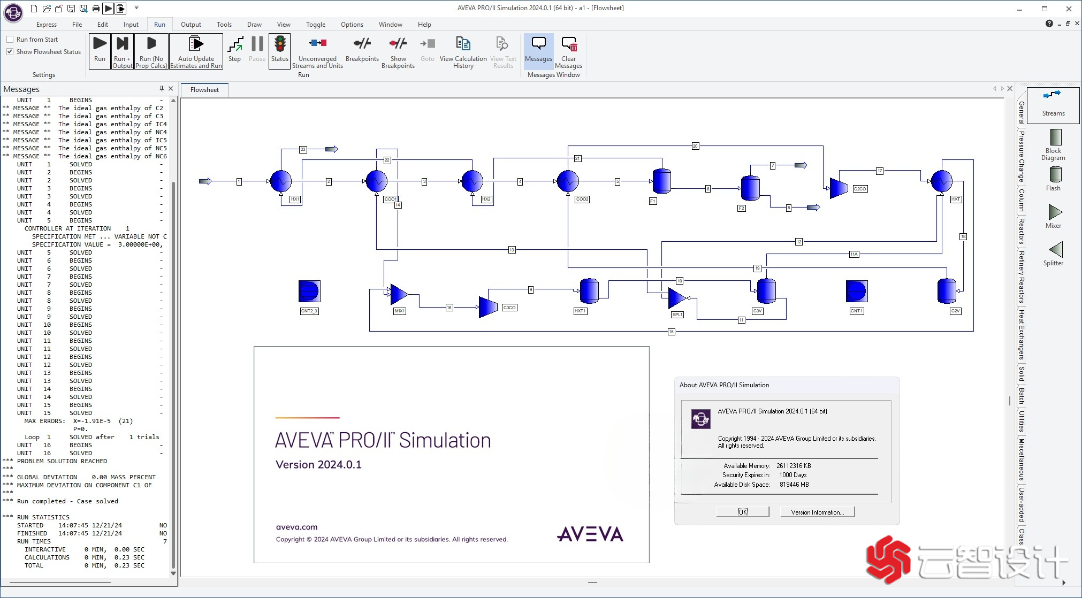Switch to Reactors palette tab
The width and height of the screenshot is (1082, 598).
click(1022, 231)
